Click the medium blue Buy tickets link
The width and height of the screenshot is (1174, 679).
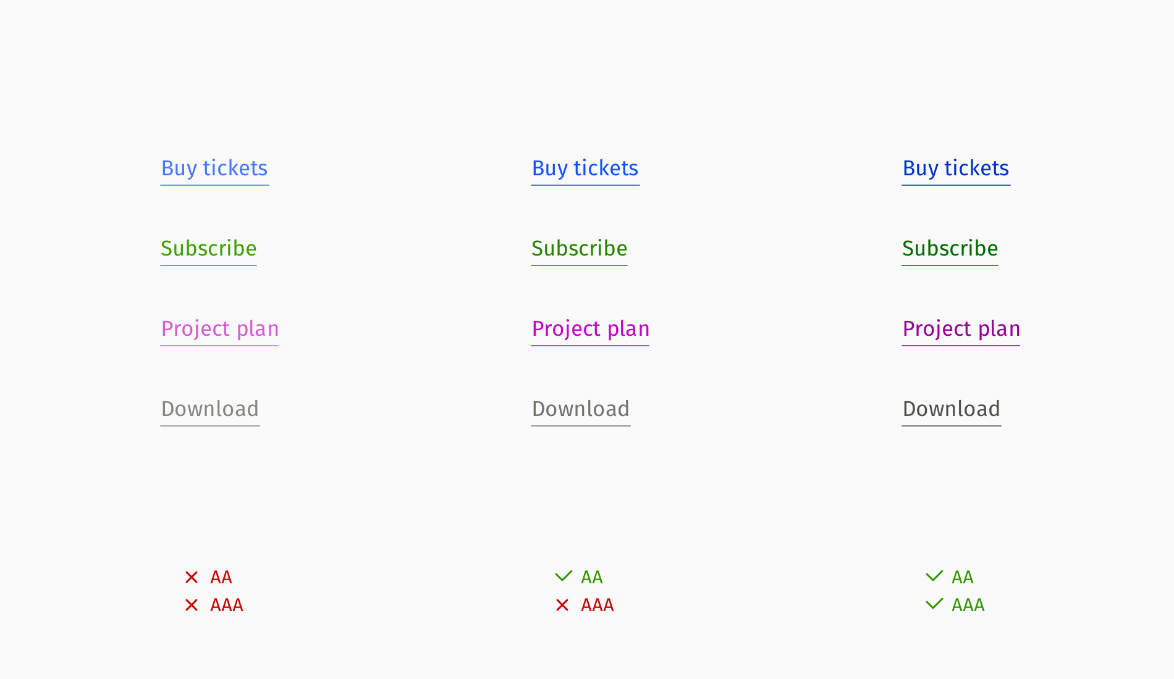click(585, 169)
